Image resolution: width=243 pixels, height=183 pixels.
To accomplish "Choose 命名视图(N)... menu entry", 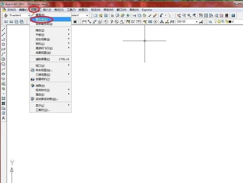I will click(50, 70).
